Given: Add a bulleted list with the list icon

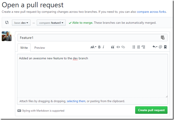Looking at the screenshot, I should point(134,47).
